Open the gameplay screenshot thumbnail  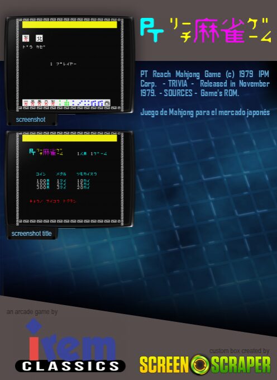coord(69,65)
